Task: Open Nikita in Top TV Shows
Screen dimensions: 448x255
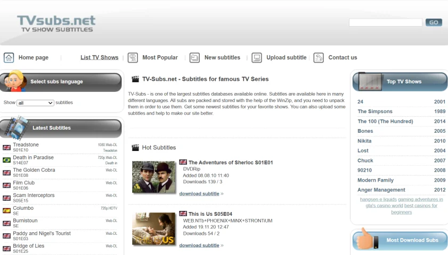Action: [364, 141]
